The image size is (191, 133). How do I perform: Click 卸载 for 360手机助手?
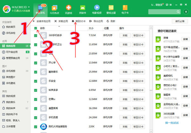click(125, 35)
